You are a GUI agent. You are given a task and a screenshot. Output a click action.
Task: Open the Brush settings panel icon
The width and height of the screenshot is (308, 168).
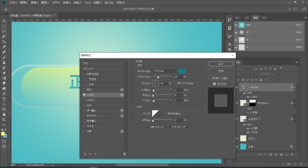229,36
